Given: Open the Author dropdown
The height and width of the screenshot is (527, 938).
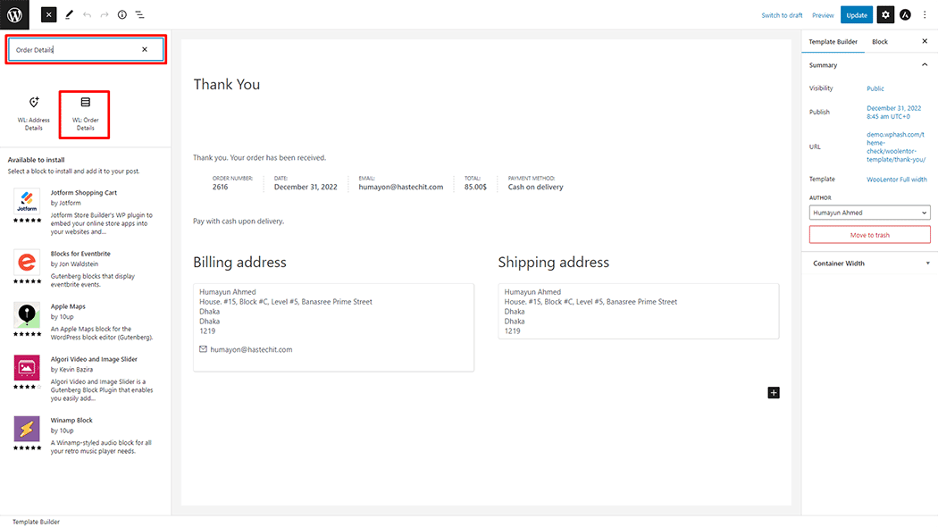Looking at the screenshot, I should click(x=869, y=213).
